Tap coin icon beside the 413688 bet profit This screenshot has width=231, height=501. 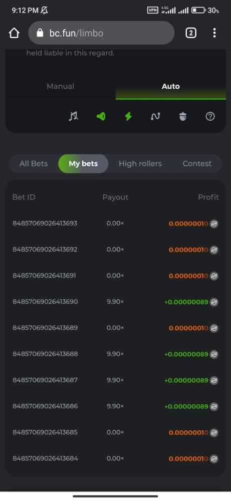(214, 354)
